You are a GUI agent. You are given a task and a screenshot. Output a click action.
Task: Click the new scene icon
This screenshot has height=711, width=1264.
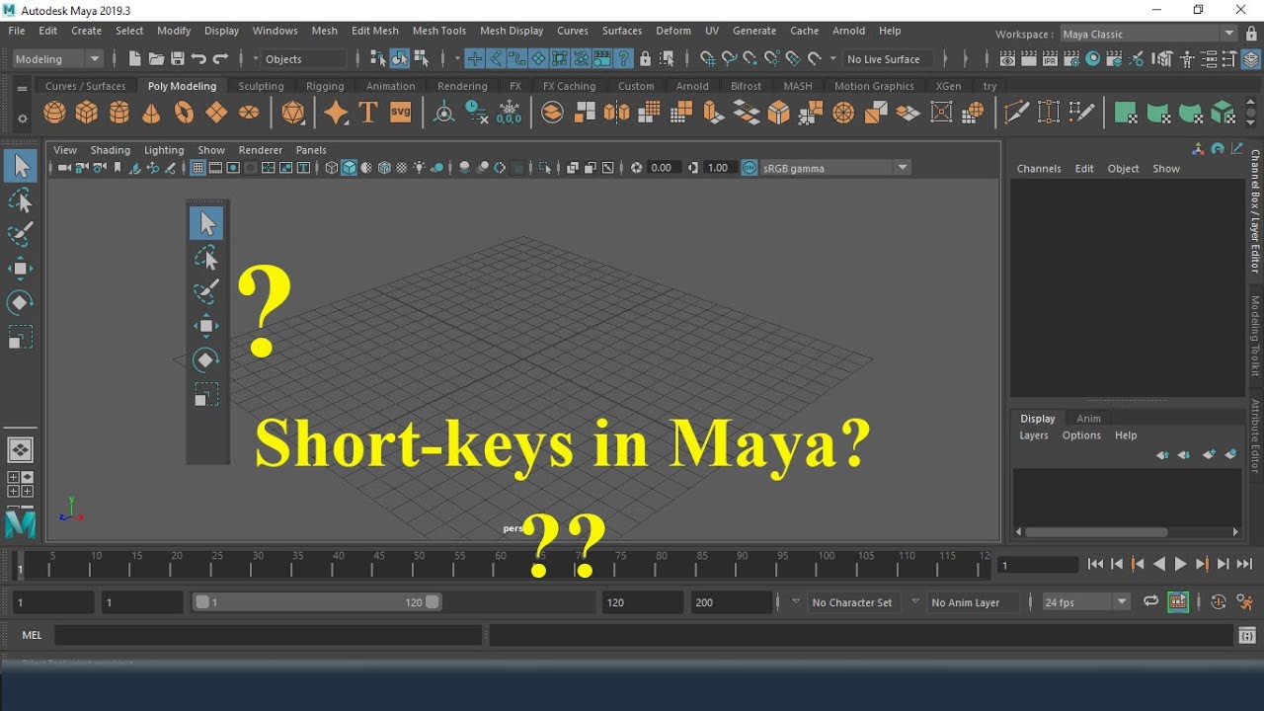click(135, 59)
